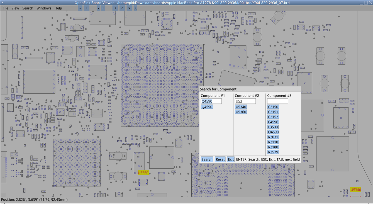The height and width of the screenshot is (204, 373).
Task: Click the '<' left arrow toolbar button
Action: pyautogui.click(x=115, y=8)
